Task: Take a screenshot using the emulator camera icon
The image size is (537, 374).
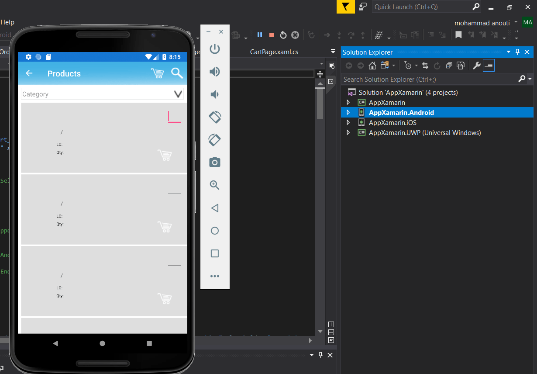Action: 214,162
